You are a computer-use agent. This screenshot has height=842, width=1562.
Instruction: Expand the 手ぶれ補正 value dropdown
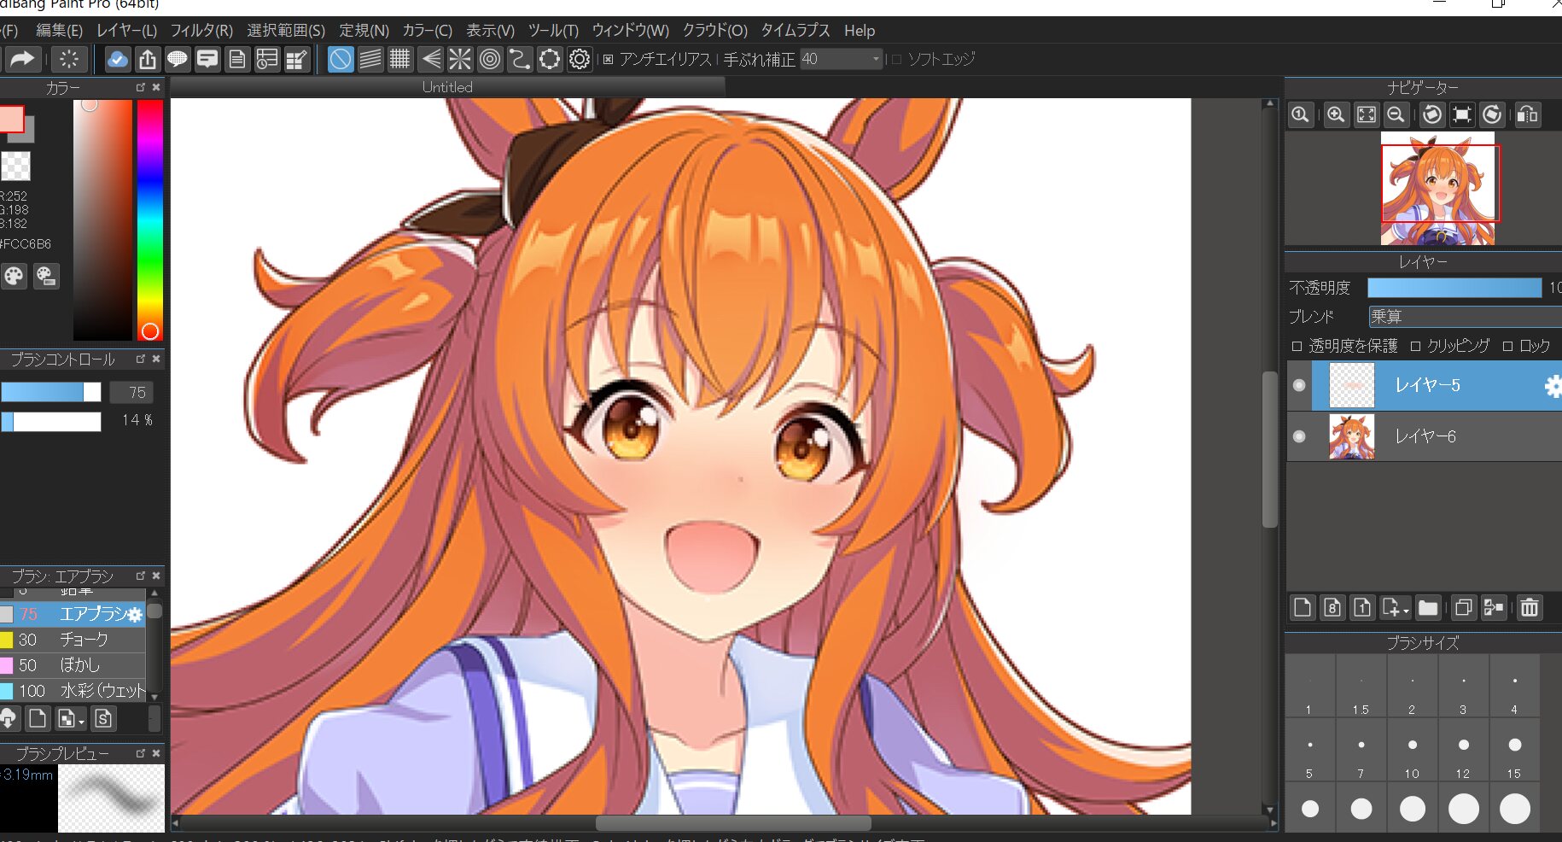tap(876, 59)
